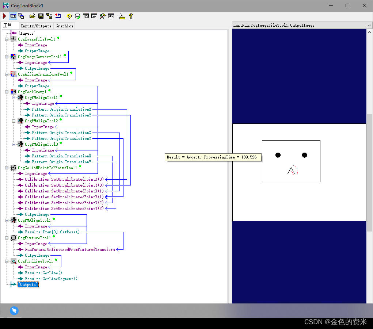Switch to the Inputs/Outputs tab
Screen dimensions: 373x329
pyautogui.click(x=36, y=26)
